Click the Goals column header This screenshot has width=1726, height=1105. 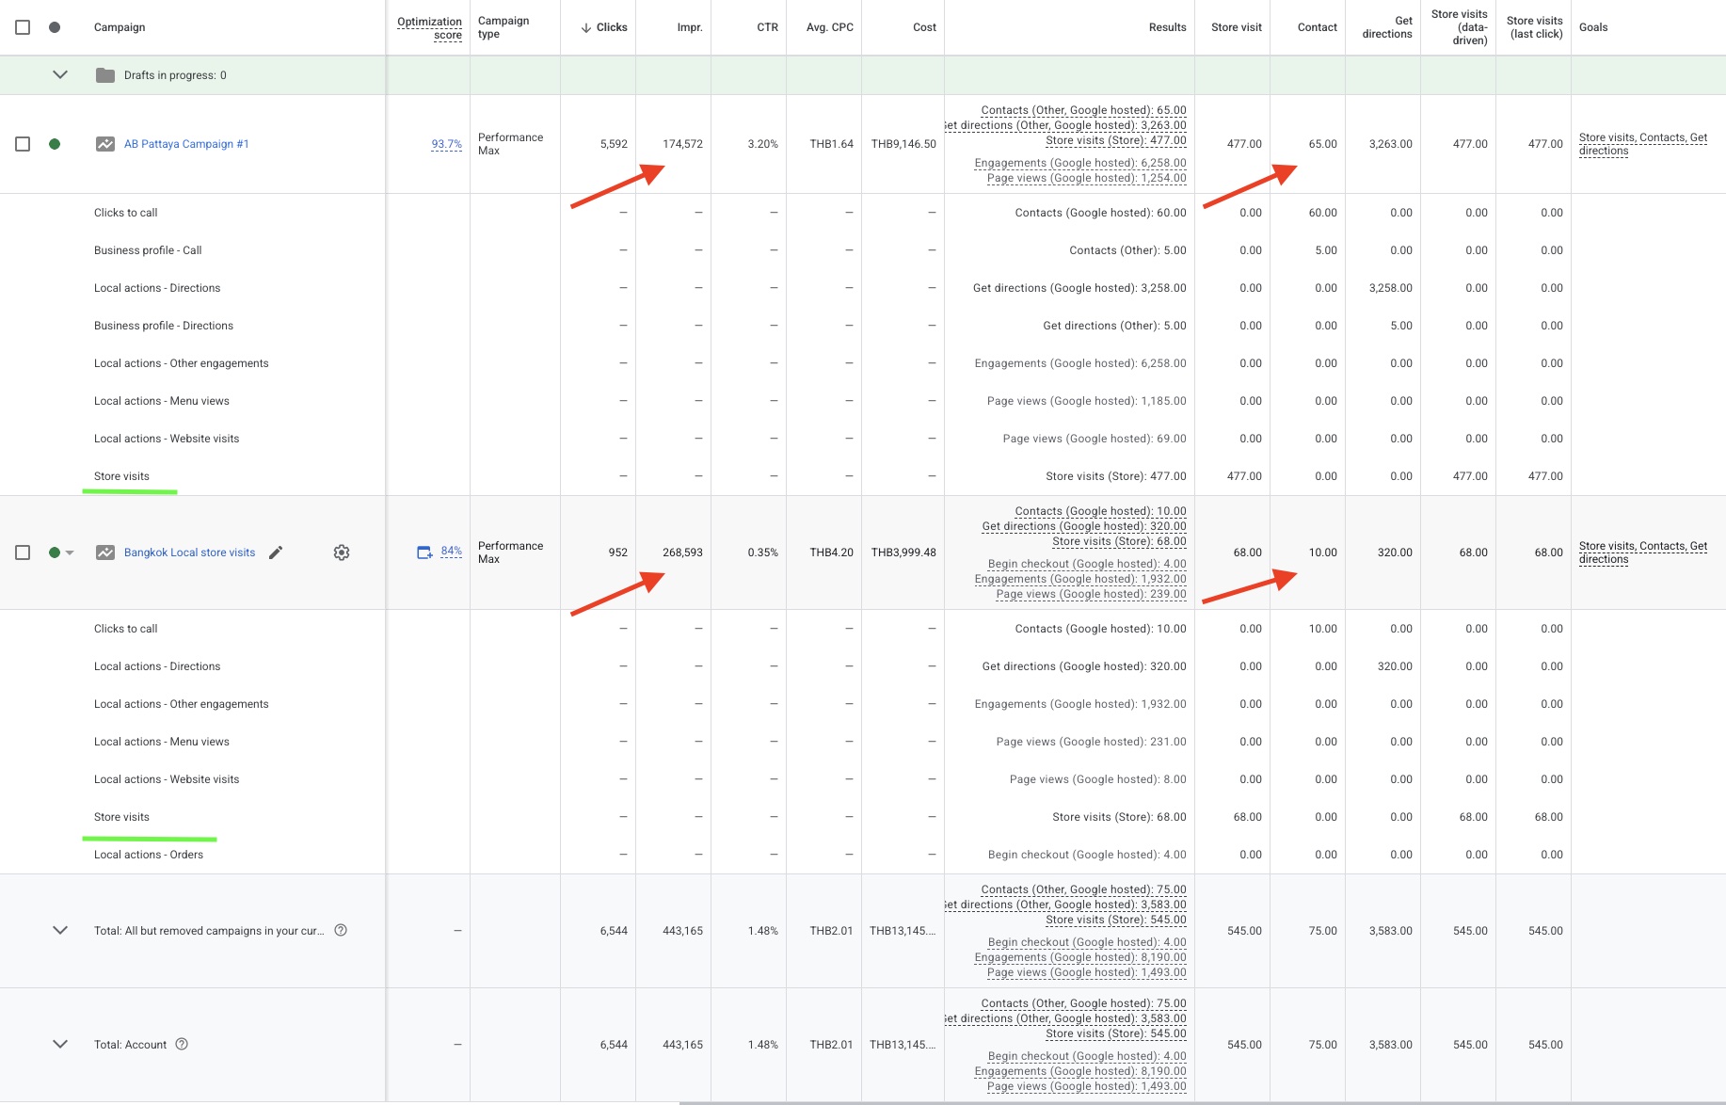[1593, 27]
